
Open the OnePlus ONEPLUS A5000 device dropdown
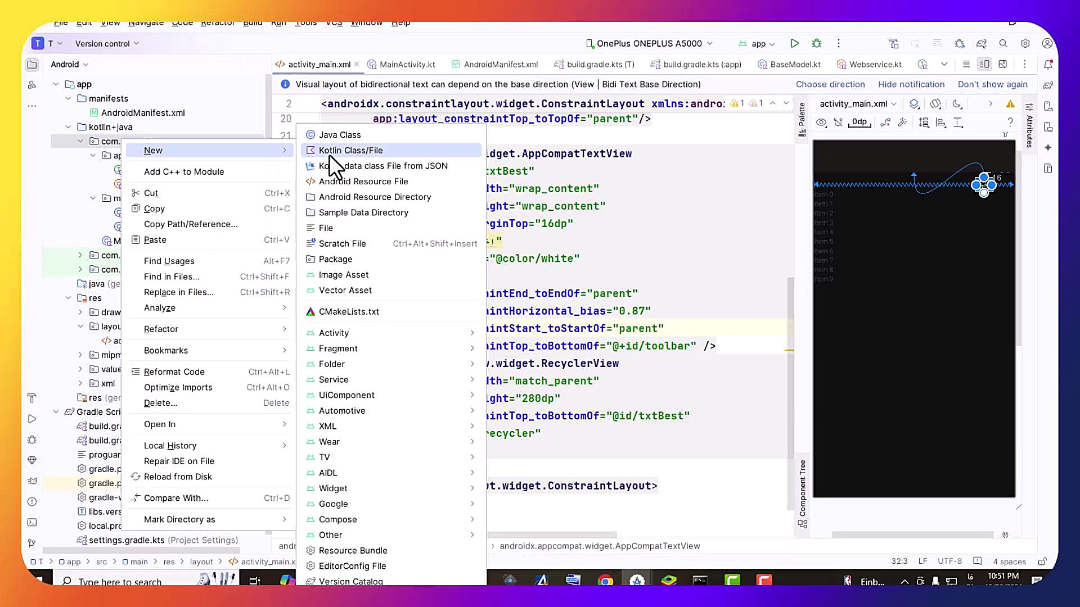[650, 43]
